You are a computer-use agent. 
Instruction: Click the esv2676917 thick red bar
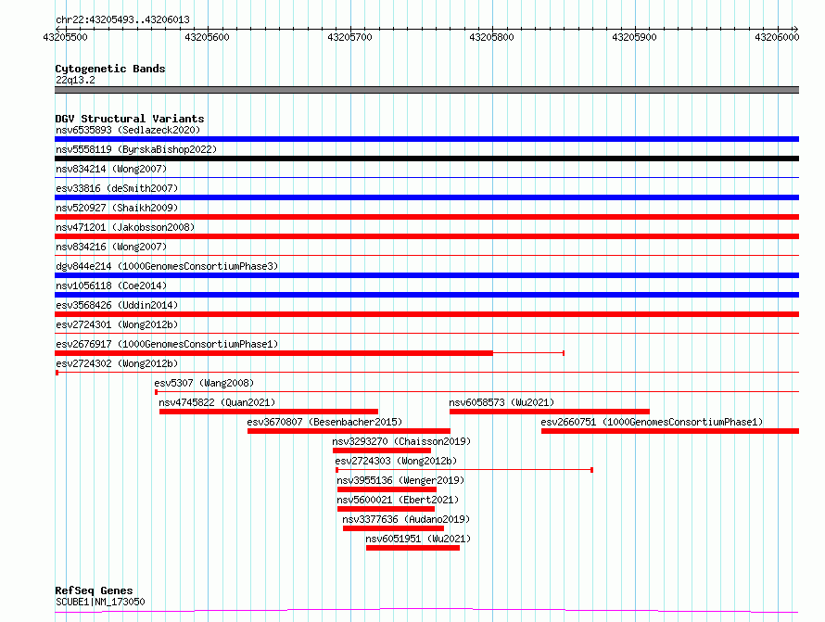[x=273, y=353]
